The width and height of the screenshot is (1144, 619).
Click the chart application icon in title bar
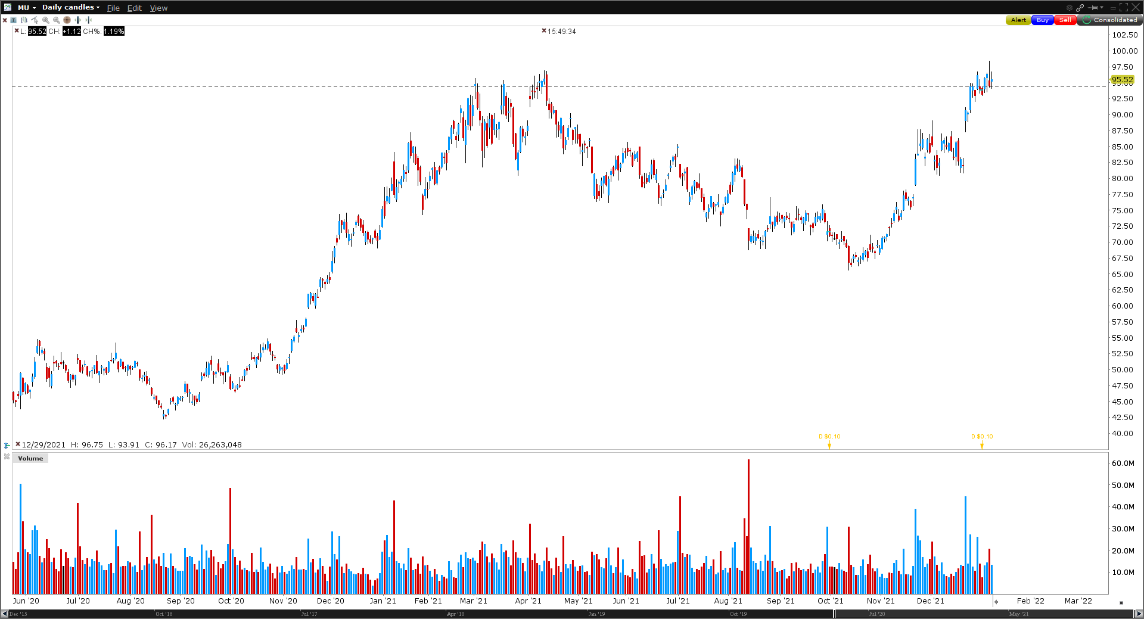pos(7,7)
